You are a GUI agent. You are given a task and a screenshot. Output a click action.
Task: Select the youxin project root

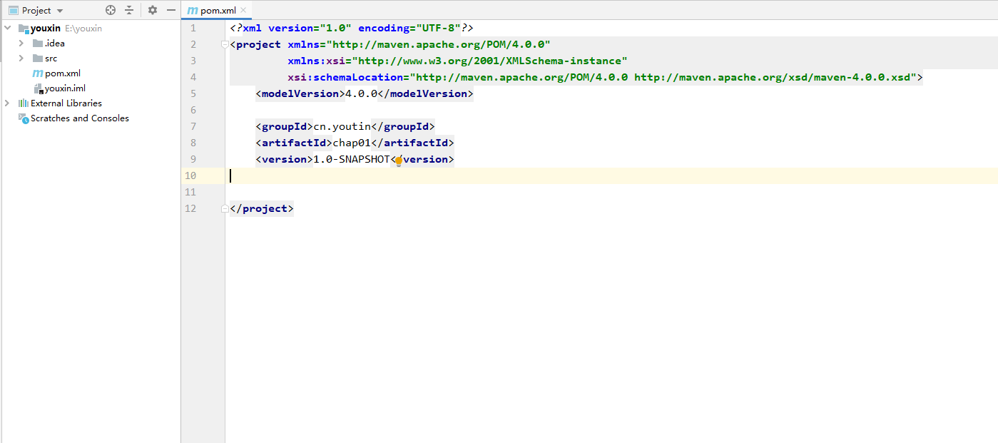45,29
